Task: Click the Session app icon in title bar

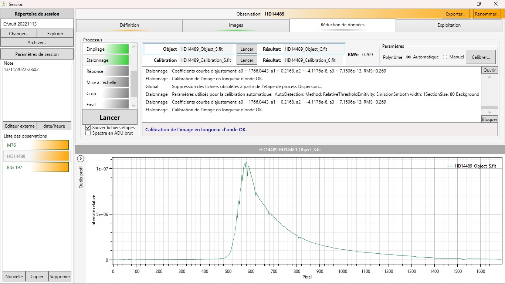Action: pos(4,4)
